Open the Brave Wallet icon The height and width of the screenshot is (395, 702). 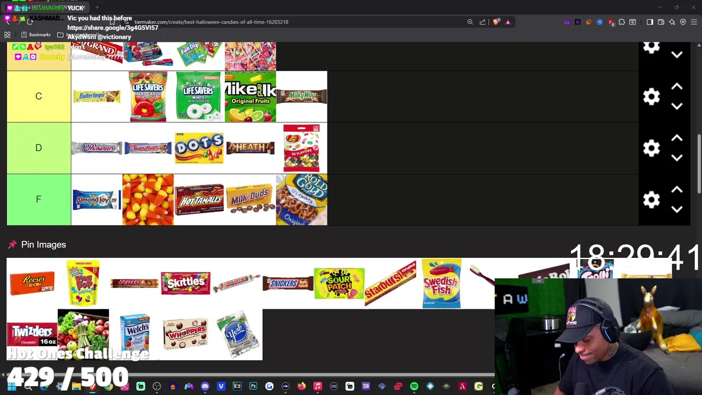pos(661,22)
